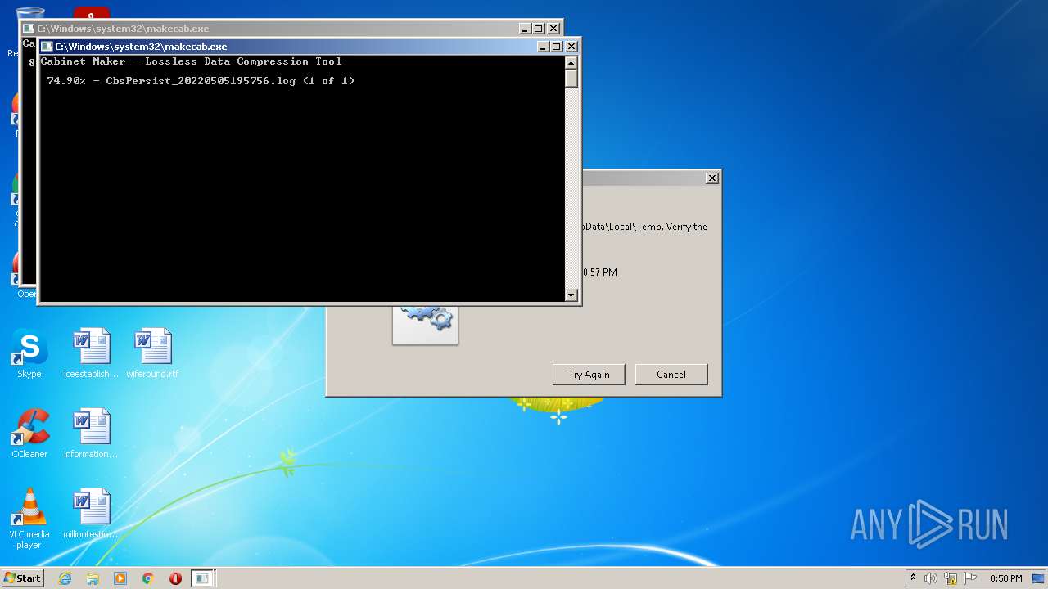This screenshot has height=589, width=1048.
Task: Select the milliontestin Word document icon
Action: pyautogui.click(x=91, y=514)
